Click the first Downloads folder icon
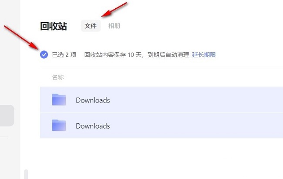The image size is (283, 179). pyautogui.click(x=59, y=99)
